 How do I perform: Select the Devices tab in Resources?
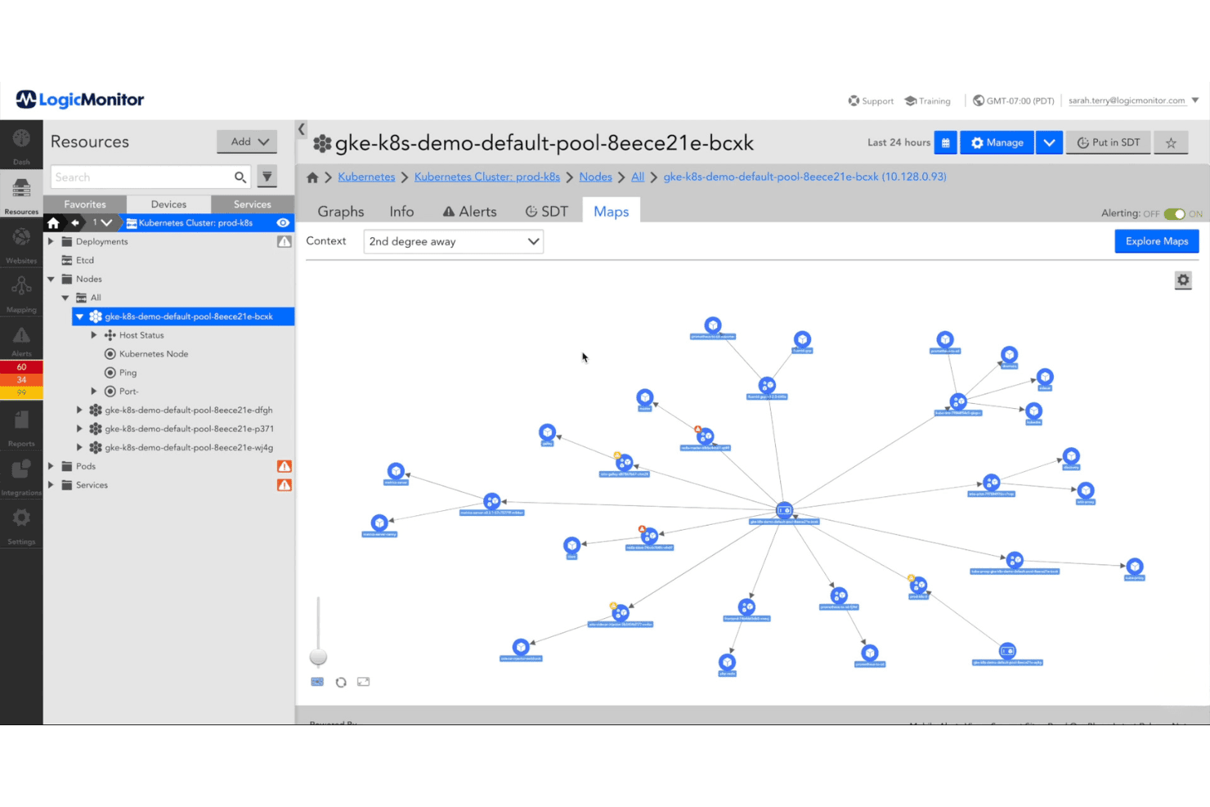coord(168,204)
